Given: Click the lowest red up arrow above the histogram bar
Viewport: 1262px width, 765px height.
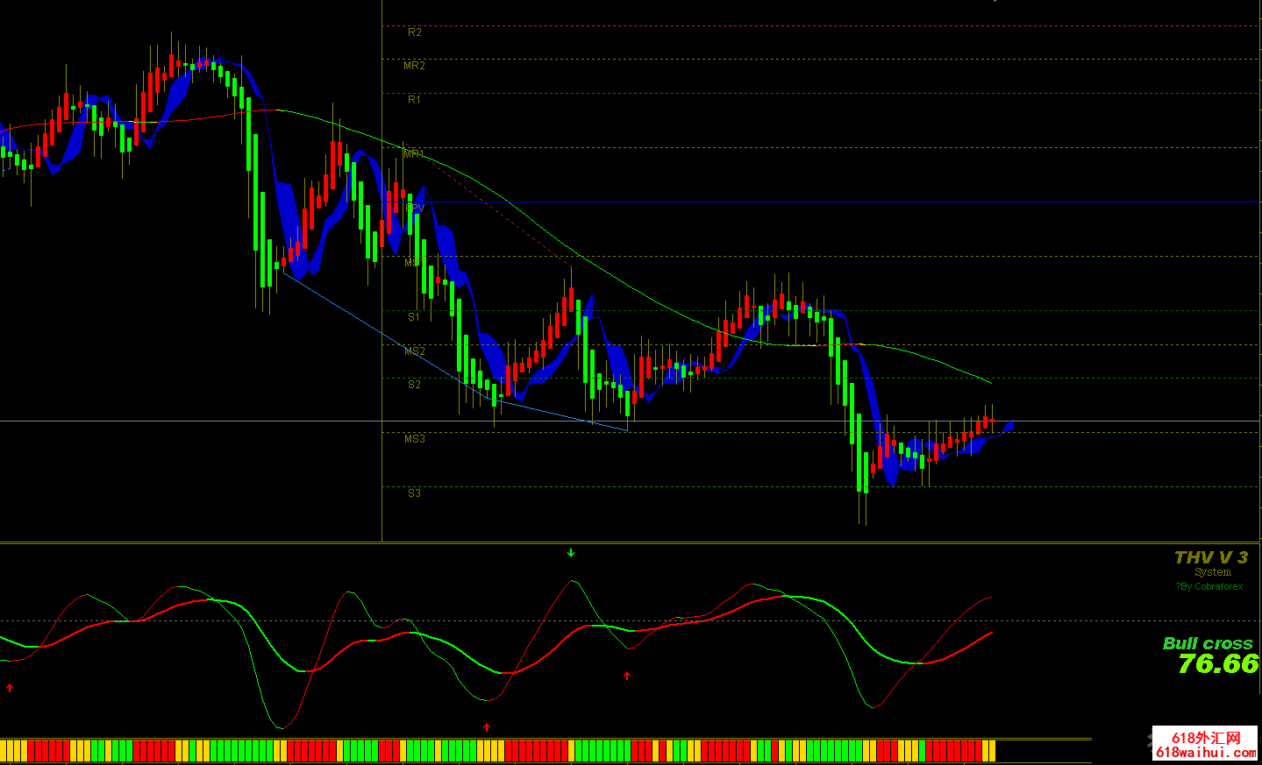Looking at the screenshot, I should point(487,727).
